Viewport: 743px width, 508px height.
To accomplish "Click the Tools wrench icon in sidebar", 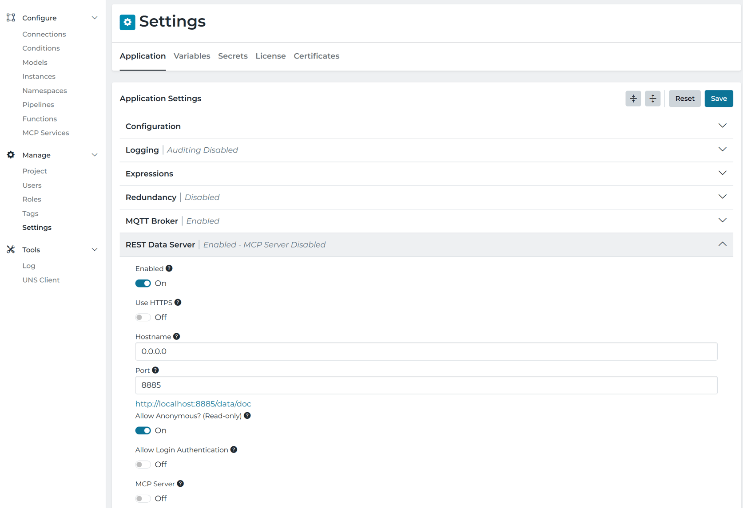I will click(11, 249).
